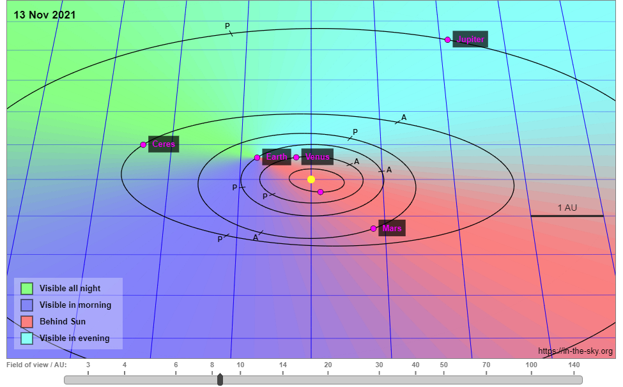This screenshot has width=623, height=387.
Task: Select the Ceres label on the chart
Action: tap(164, 144)
